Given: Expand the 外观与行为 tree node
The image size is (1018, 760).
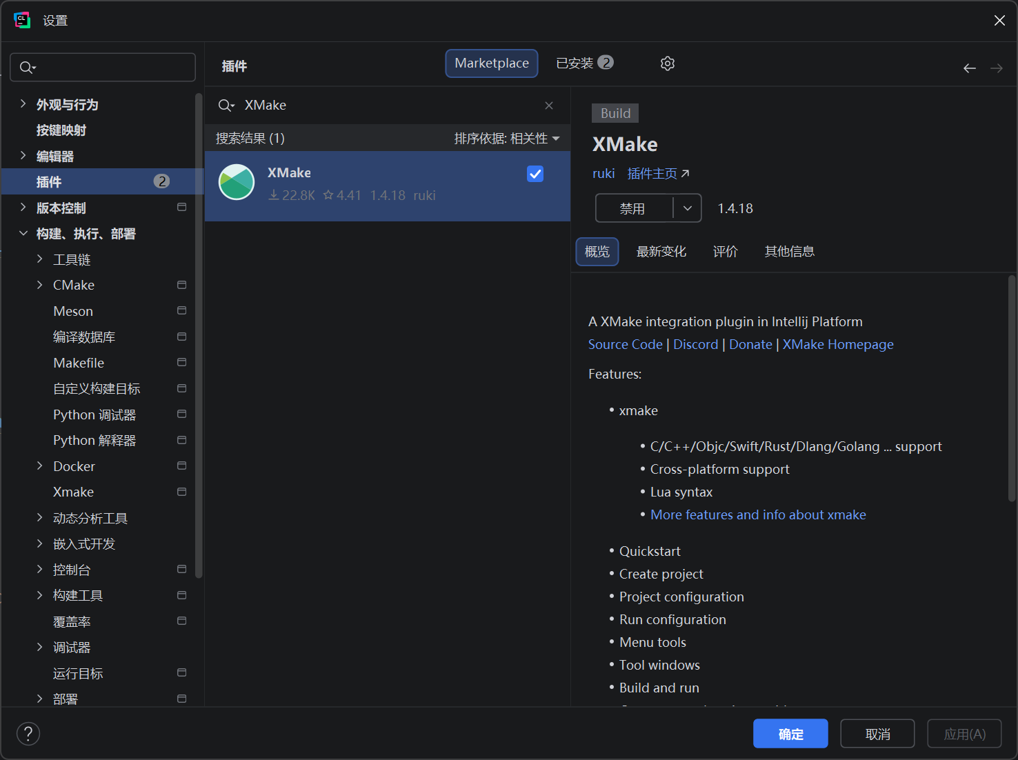Looking at the screenshot, I should (x=23, y=104).
